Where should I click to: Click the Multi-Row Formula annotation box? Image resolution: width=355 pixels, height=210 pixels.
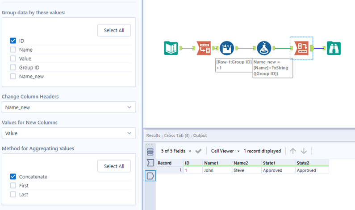pyautogui.click(x=234, y=65)
